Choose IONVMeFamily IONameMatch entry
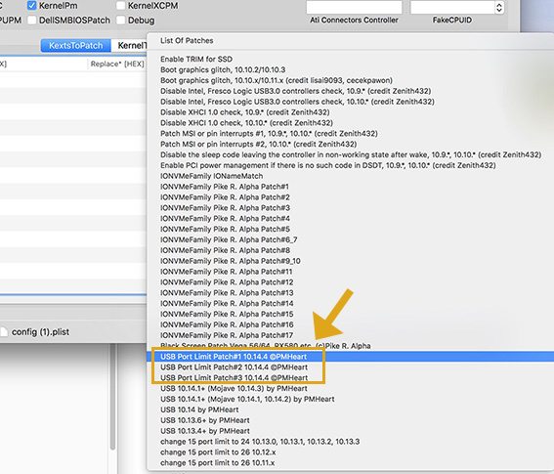Screen dimensions: 554x474 coord(351,176)
